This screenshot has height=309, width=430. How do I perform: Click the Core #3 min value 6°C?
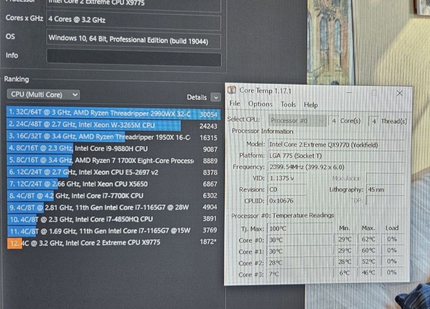344,273
